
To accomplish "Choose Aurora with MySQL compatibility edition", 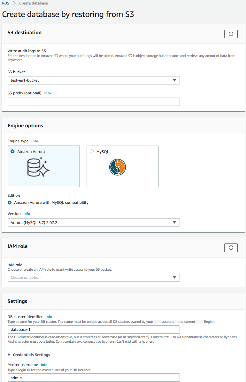I will (x=10, y=203).
